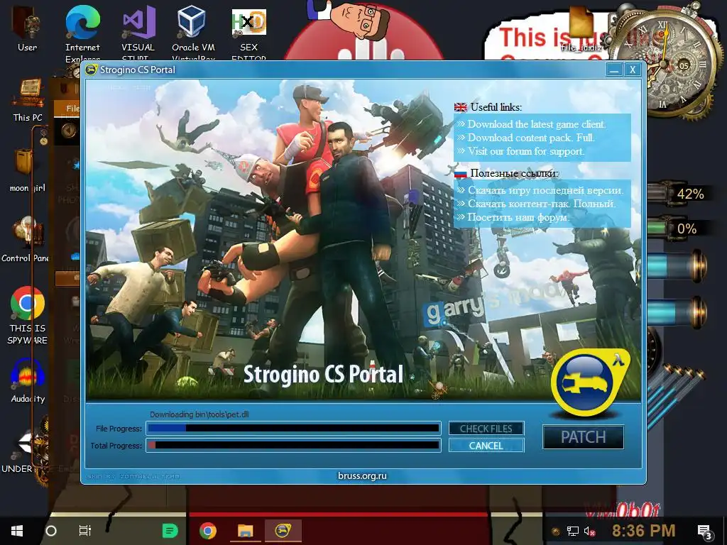Open the file_id.diz desktop file

(x=581, y=28)
